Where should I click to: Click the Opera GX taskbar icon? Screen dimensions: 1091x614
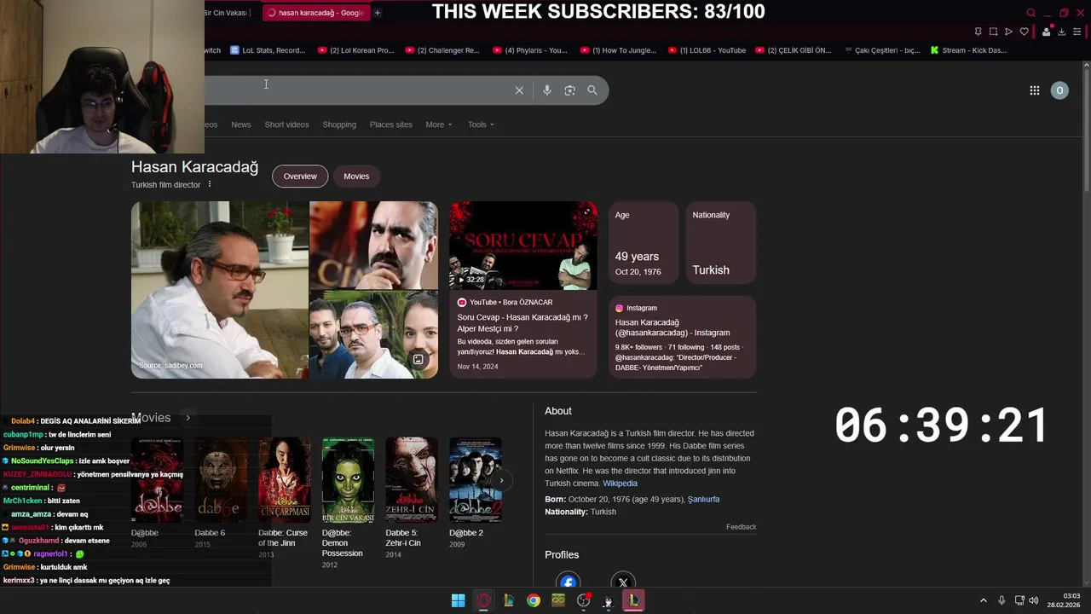[x=483, y=600]
